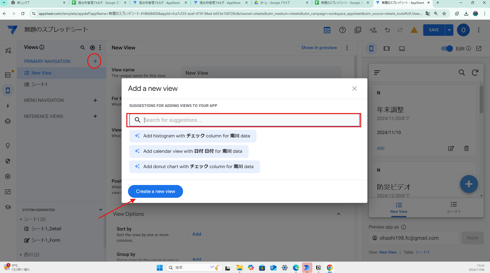The width and height of the screenshot is (490, 273).
Task: Search the Views list
Action: (82, 48)
